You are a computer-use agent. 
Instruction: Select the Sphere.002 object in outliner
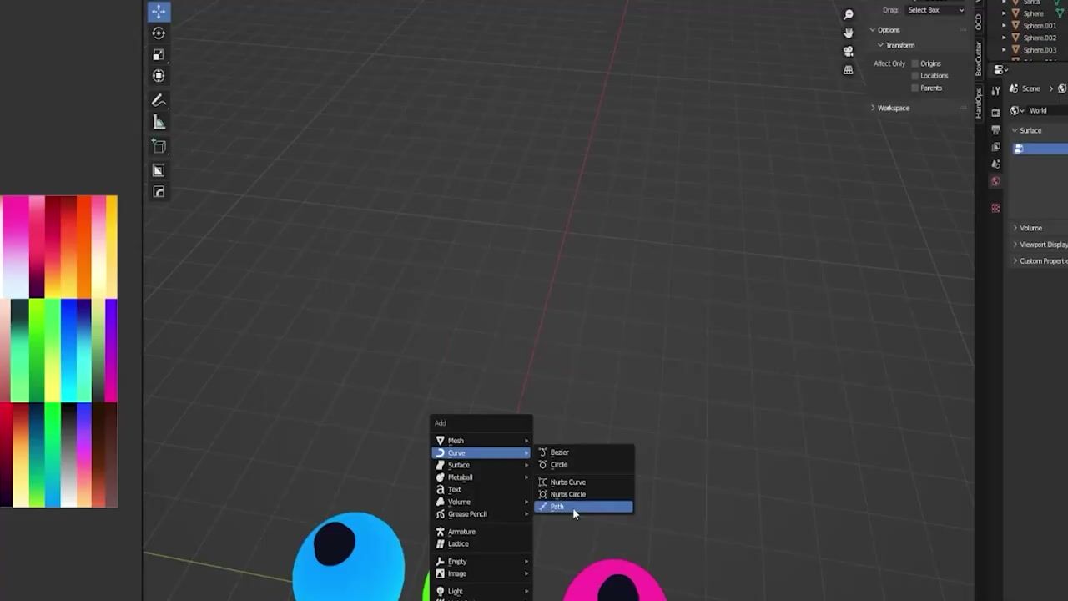coord(1039,38)
